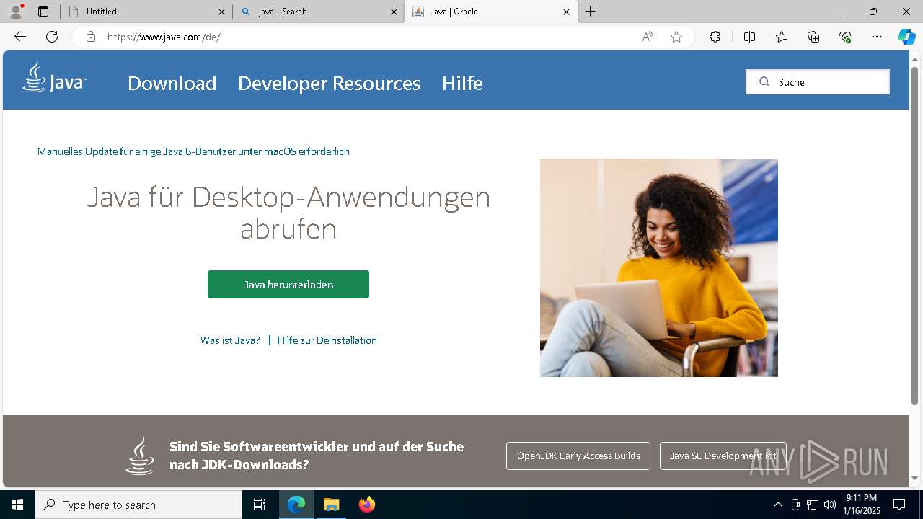This screenshot has height=519, width=923.
Task: Open notification center icon
Action: tap(899, 505)
